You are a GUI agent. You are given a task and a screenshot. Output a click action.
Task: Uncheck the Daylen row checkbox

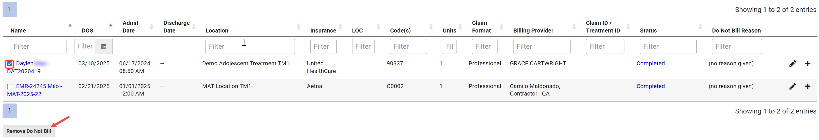pos(9,64)
